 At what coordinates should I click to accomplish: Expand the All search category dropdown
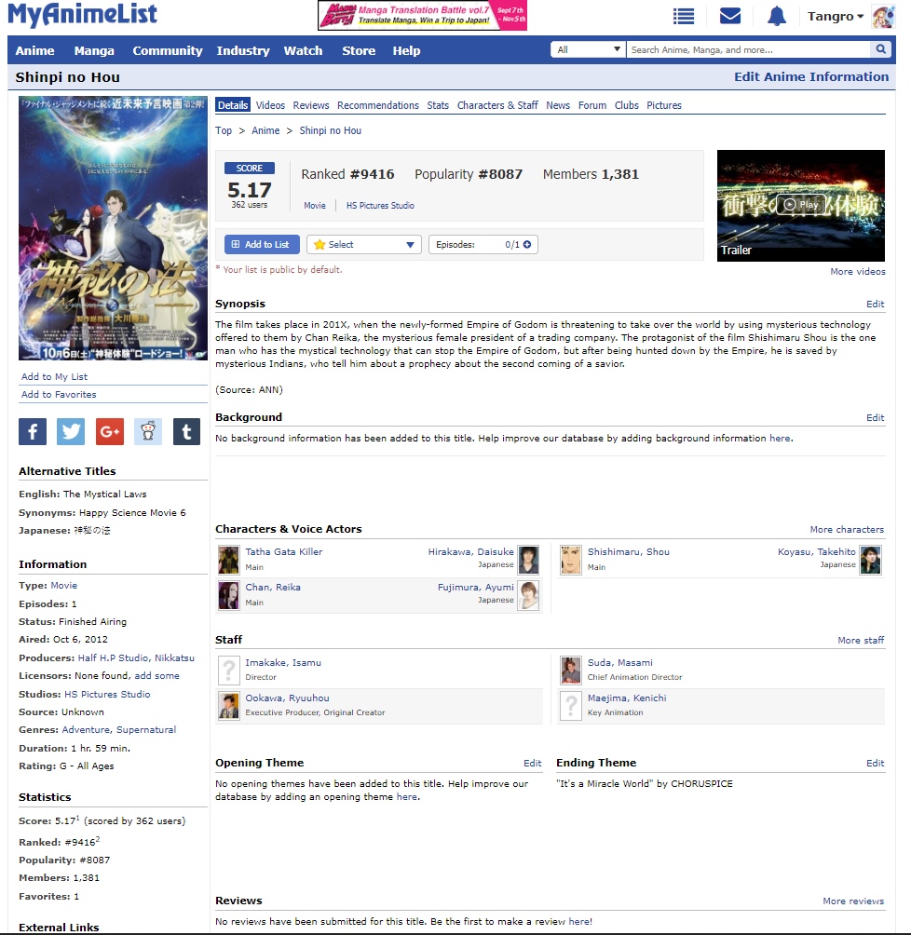(x=588, y=49)
